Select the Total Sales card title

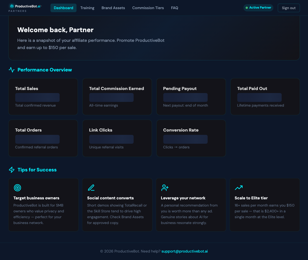(x=27, y=89)
